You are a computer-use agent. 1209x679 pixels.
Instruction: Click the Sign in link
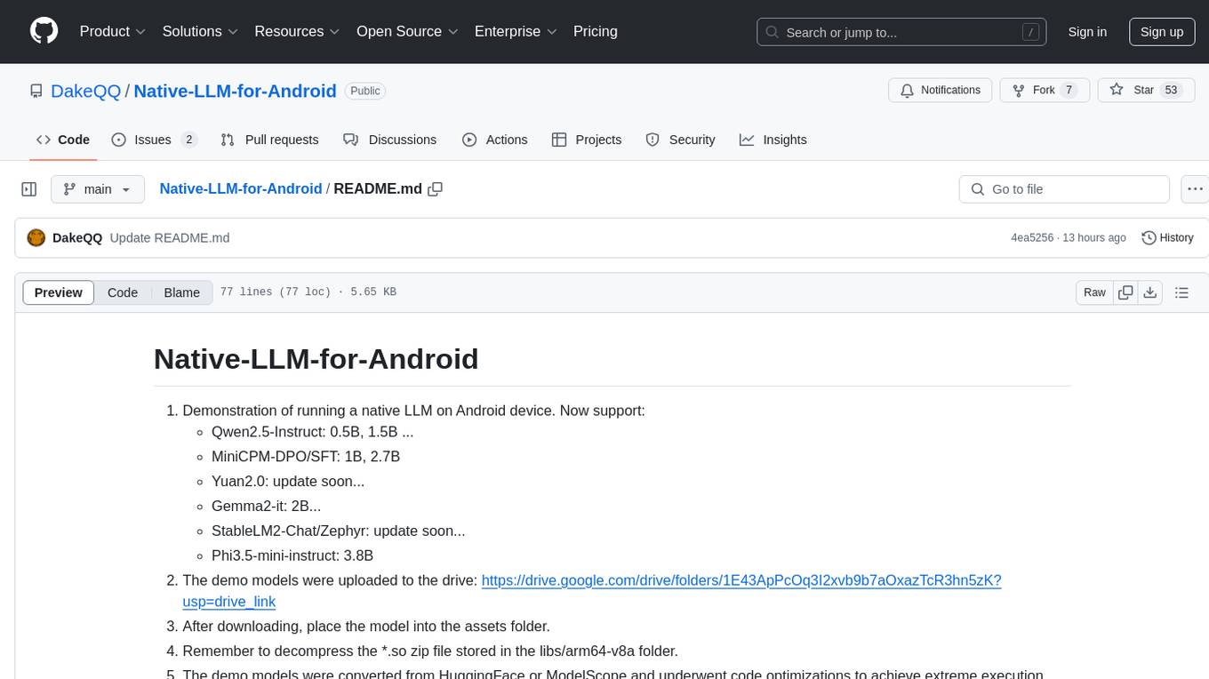1087,32
